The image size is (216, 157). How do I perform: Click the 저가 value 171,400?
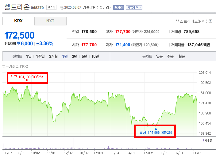[x=122, y=45]
